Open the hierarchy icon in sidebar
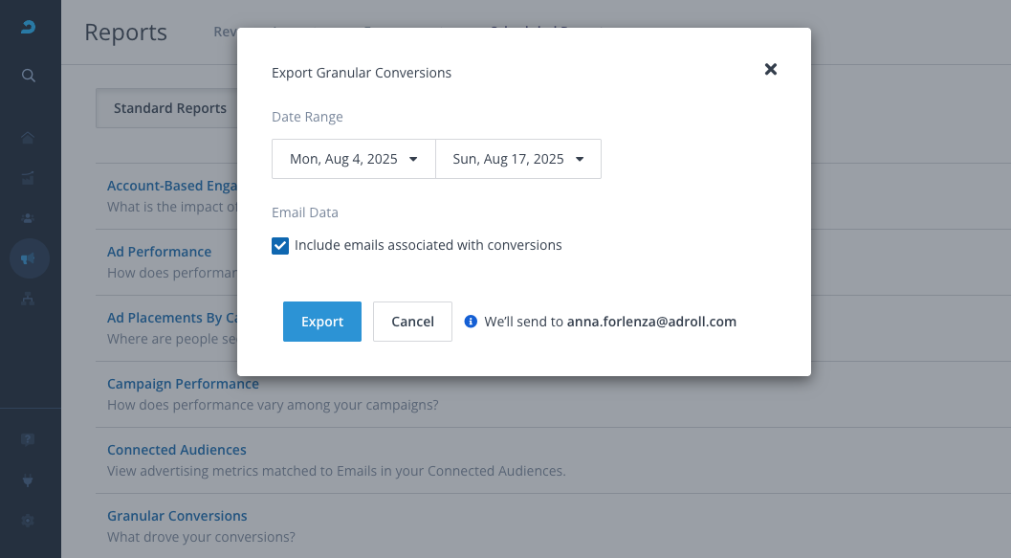Screen dimensions: 1011x558 point(29,299)
